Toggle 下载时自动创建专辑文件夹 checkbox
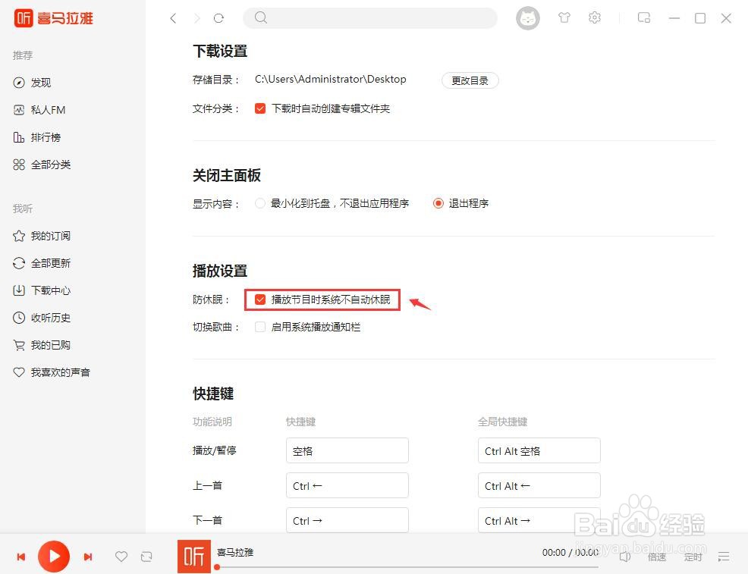 (260, 108)
